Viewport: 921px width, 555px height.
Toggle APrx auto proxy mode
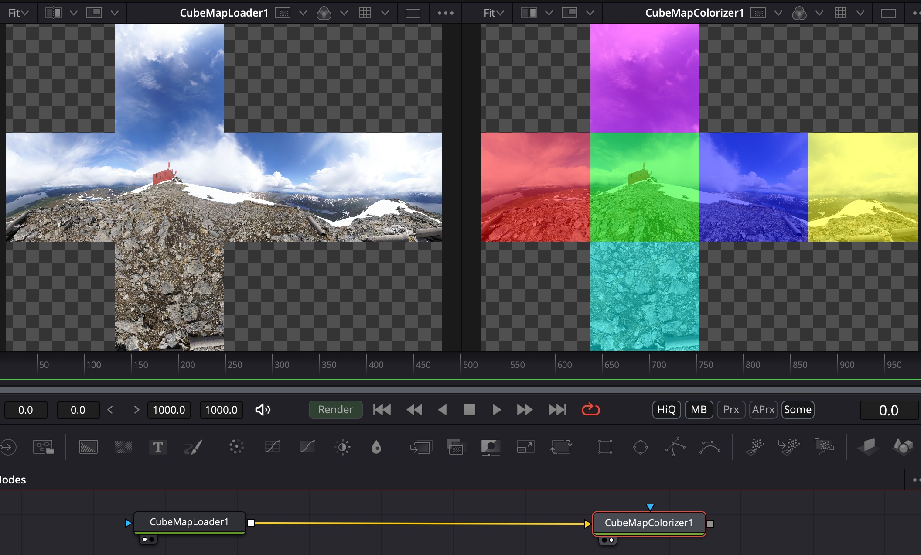point(763,410)
